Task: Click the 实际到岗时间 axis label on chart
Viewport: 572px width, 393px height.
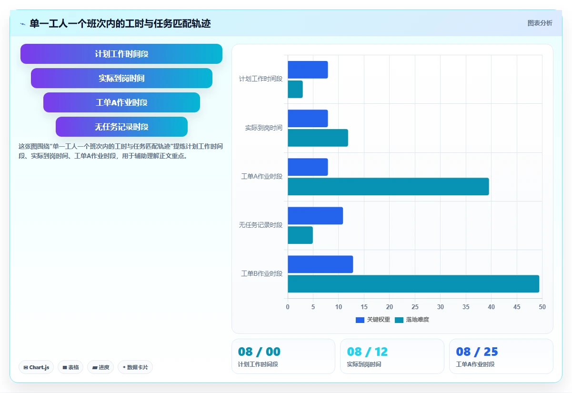Action: coord(264,128)
